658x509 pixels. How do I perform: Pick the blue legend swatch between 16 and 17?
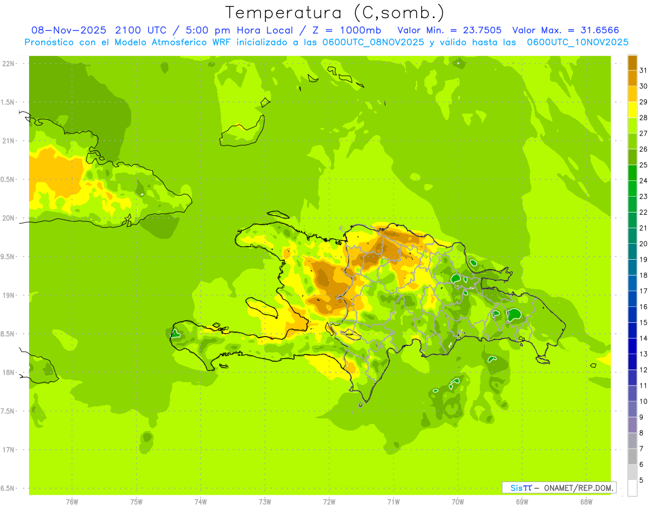pos(632,299)
